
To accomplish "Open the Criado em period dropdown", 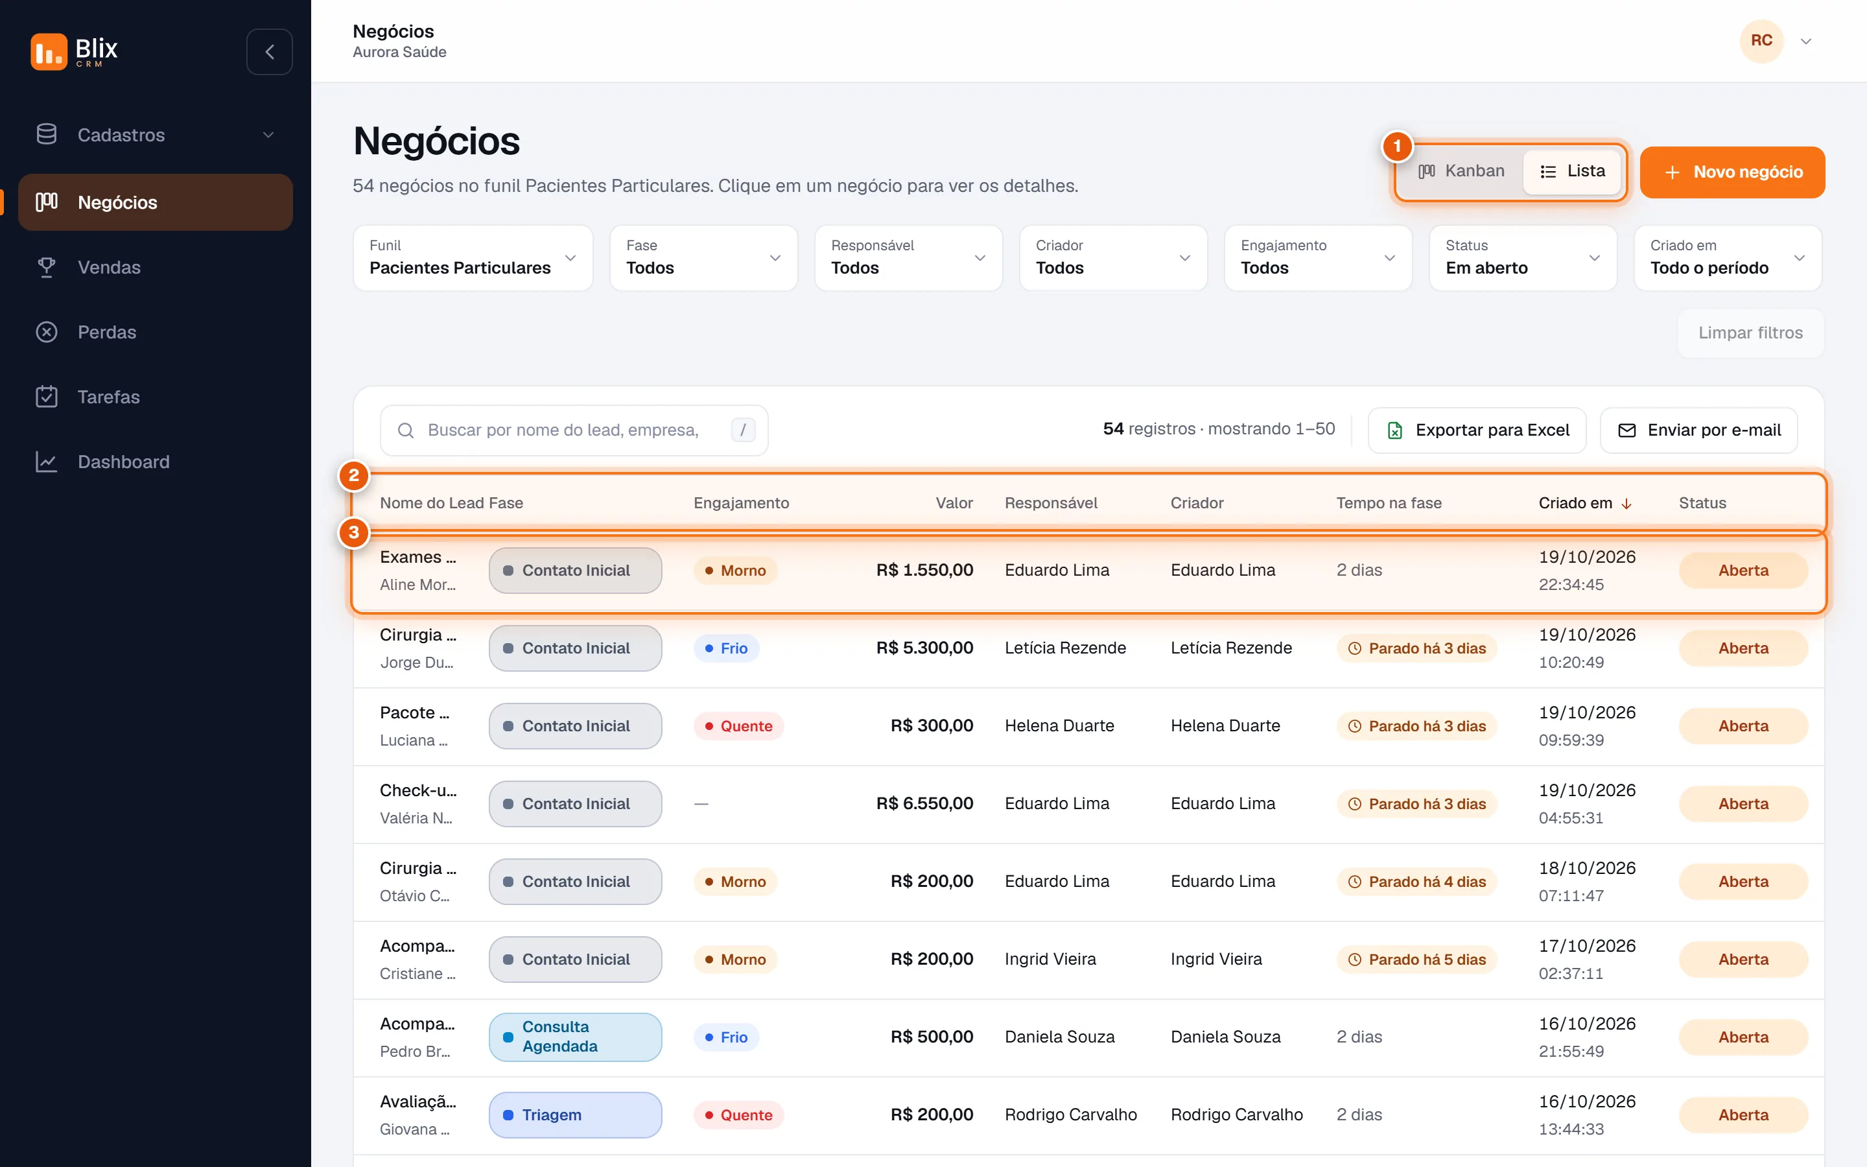I will (1728, 258).
